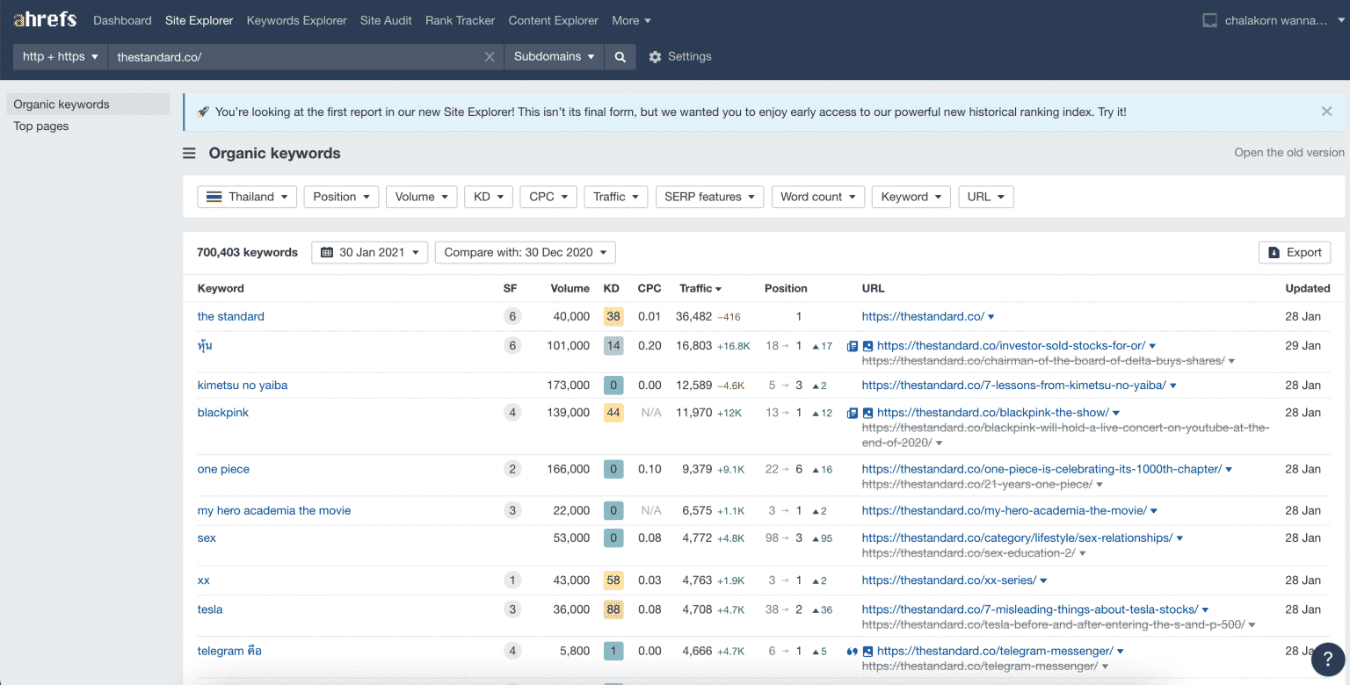1350x685 pixels.
Task: Open the hamburger menu beside Organic keywords
Action: pyautogui.click(x=189, y=154)
